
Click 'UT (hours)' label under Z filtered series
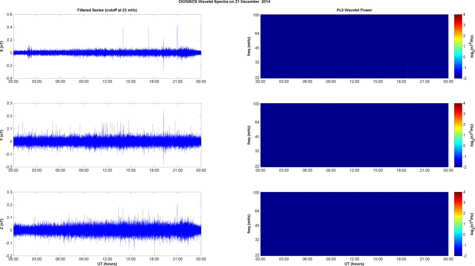[107, 264]
